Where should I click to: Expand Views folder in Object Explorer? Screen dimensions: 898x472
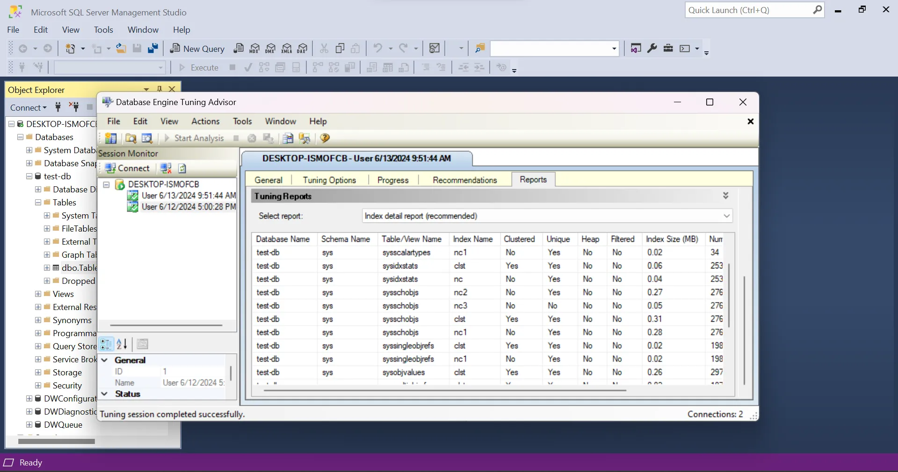click(38, 294)
